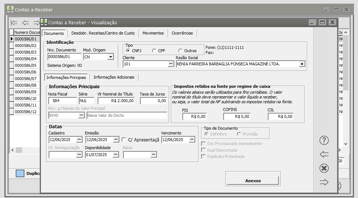Viewport: 358px width, 198px height.
Task: Toggle C/ Apresentação checkbox
Action: 124,140
